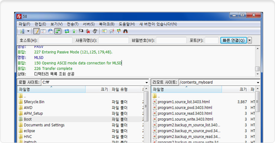Click the 호스트(H) input field

pyautogui.click(x=55, y=40)
